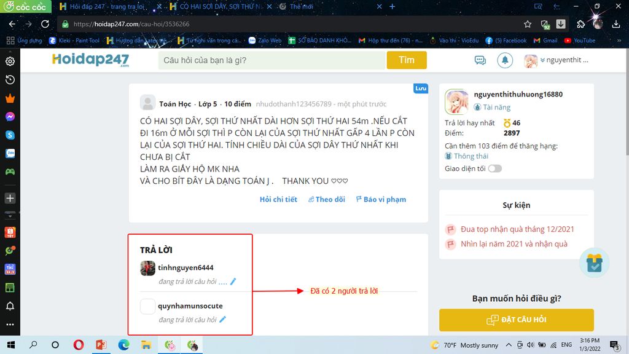Image resolution: width=629 pixels, height=354 pixels.
Task: Open the sidebar notification bell
Action: pos(10,306)
